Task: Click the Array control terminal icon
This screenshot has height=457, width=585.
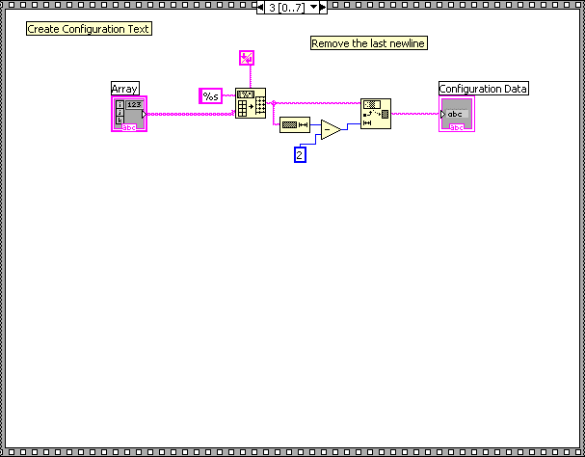Action: point(129,114)
